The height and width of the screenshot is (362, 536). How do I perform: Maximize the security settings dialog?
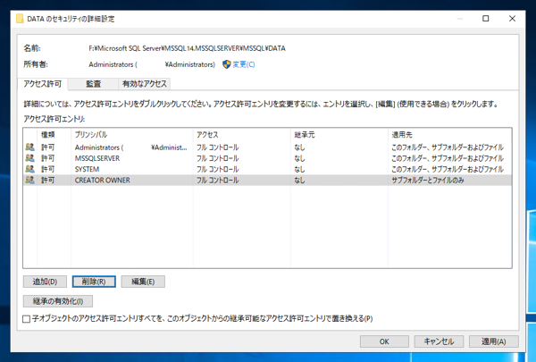click(485, 19)
